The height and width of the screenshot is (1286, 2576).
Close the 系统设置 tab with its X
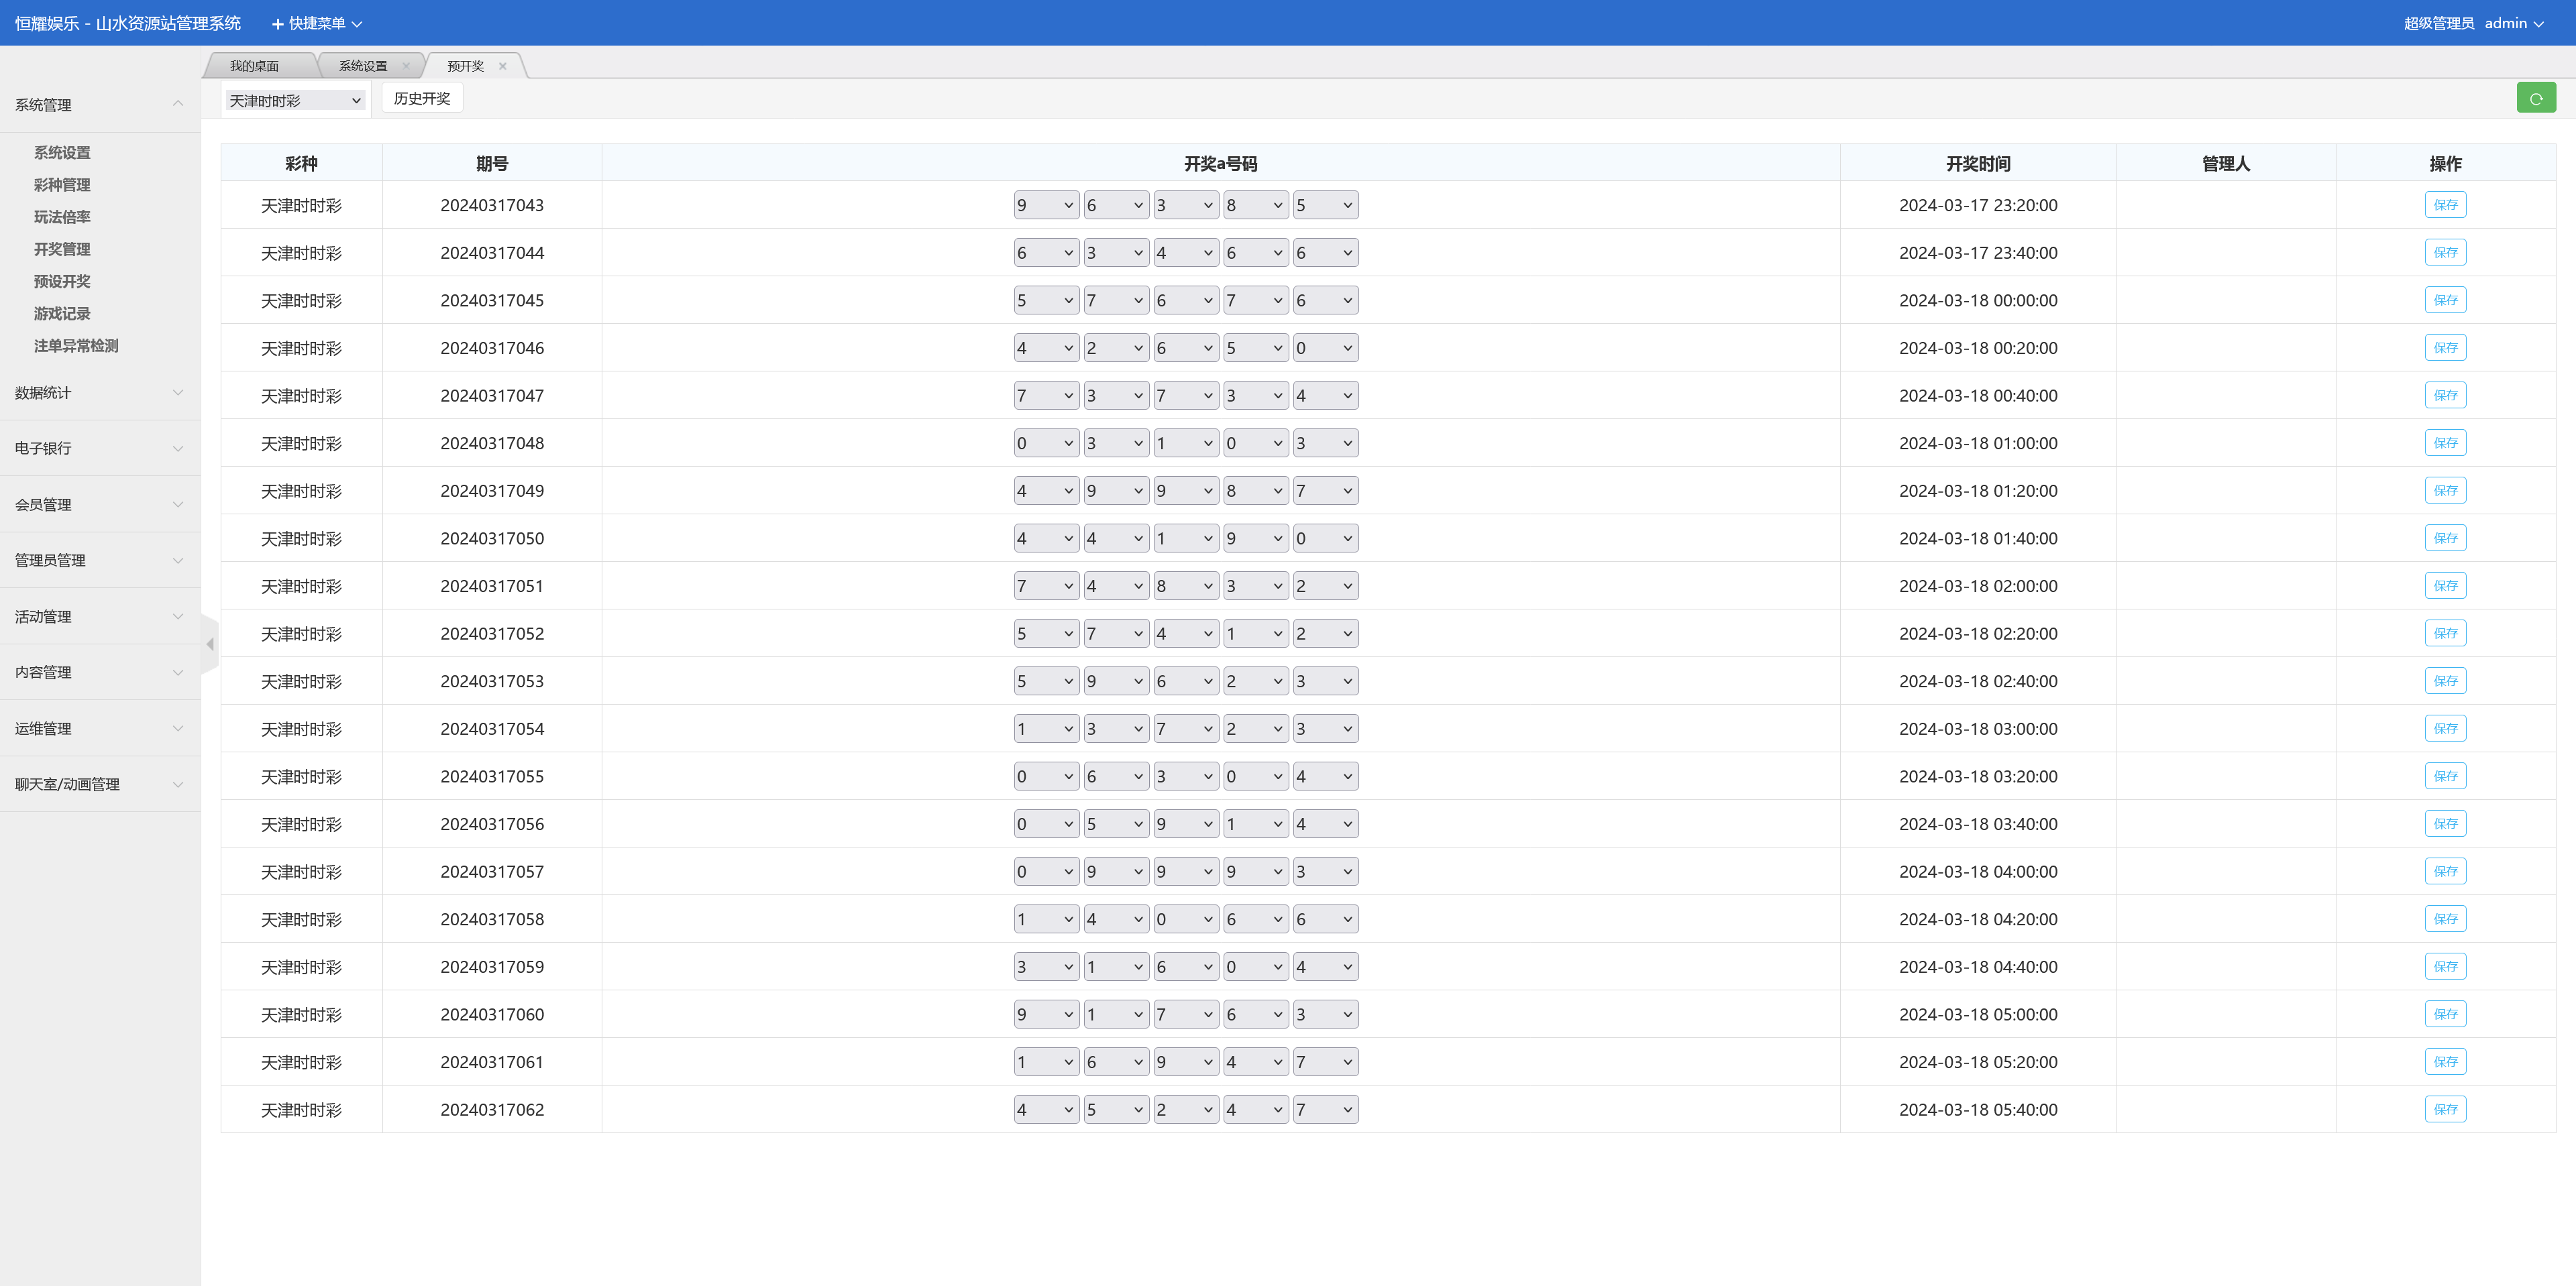point(406,66)
